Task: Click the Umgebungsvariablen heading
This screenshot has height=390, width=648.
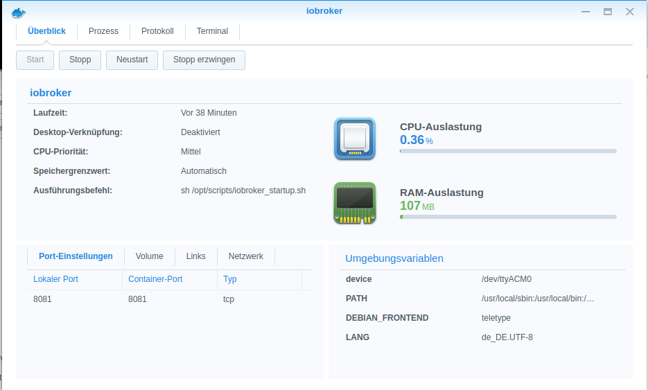Action: [394, 258]
